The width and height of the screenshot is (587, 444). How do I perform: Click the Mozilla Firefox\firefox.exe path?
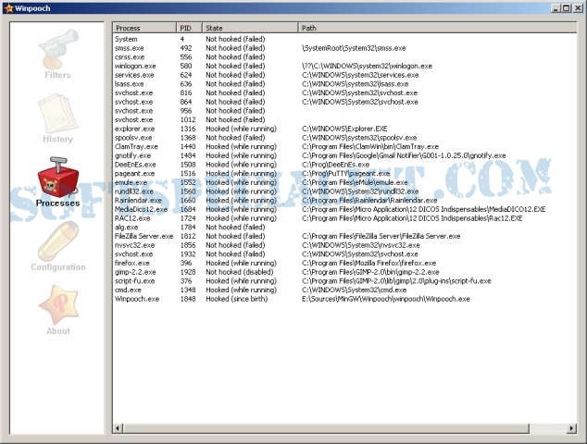(368, 263)
